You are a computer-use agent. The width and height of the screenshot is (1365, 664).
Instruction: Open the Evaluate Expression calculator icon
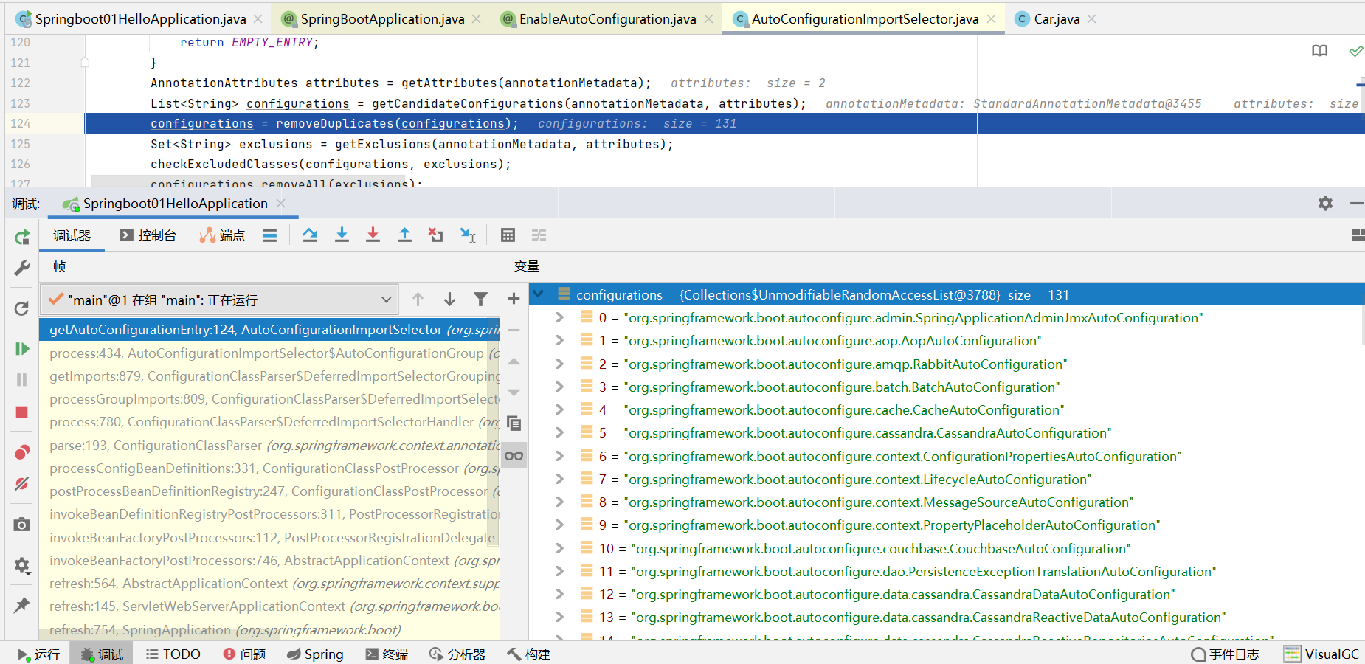(508, 235)
